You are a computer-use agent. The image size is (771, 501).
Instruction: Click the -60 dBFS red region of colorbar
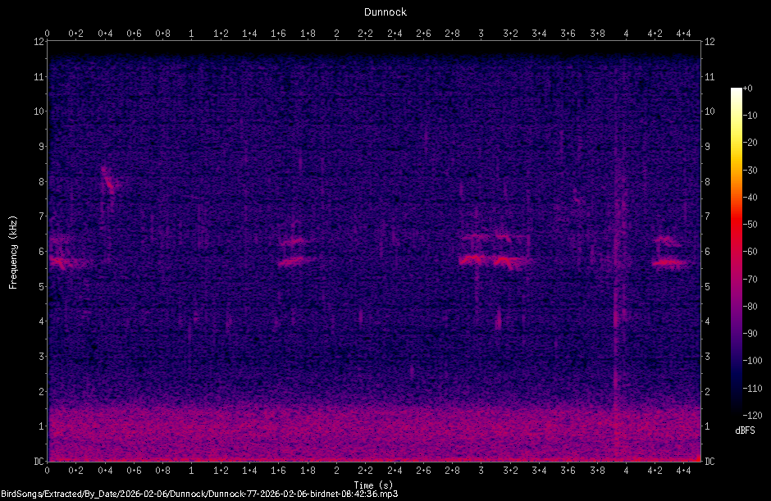click(x=737, y=252)
